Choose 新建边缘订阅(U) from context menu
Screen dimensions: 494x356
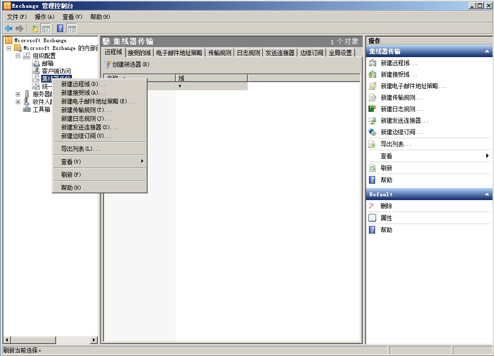[100, 136]
